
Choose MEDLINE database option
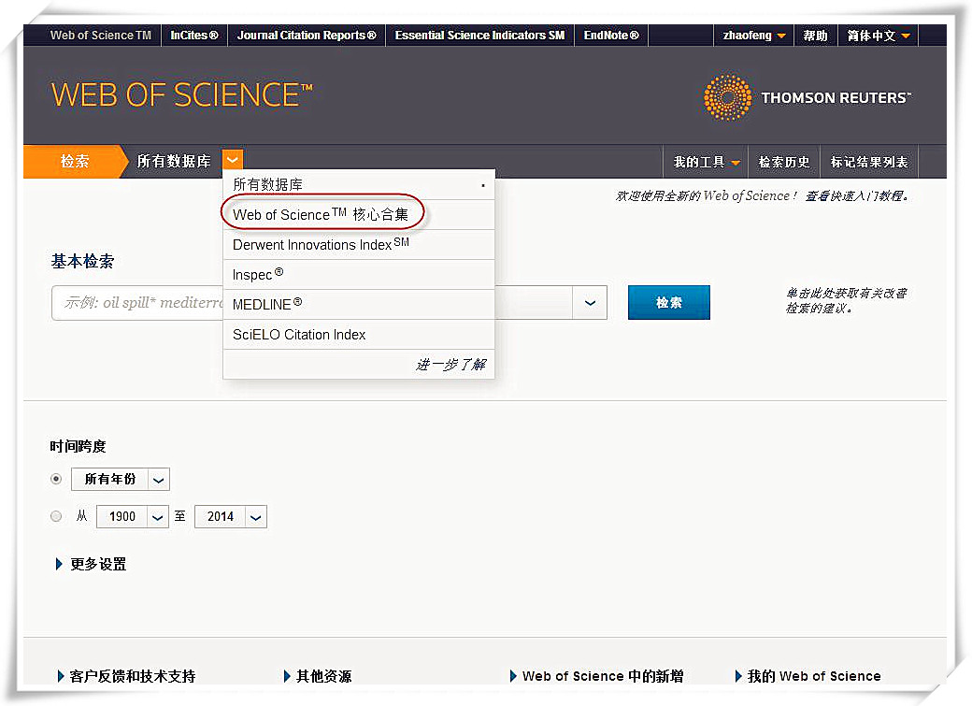click(358, 305)
